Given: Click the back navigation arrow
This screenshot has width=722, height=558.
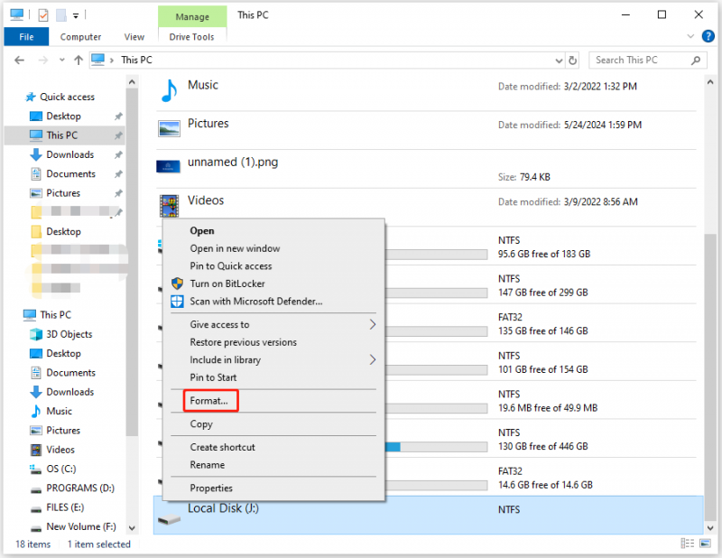Looking at the screenshot, I should pos(19,60).
